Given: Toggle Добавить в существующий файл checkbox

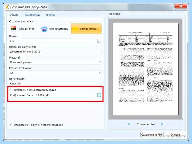Looking at the screenshot, I should click(x=11, y=90).
